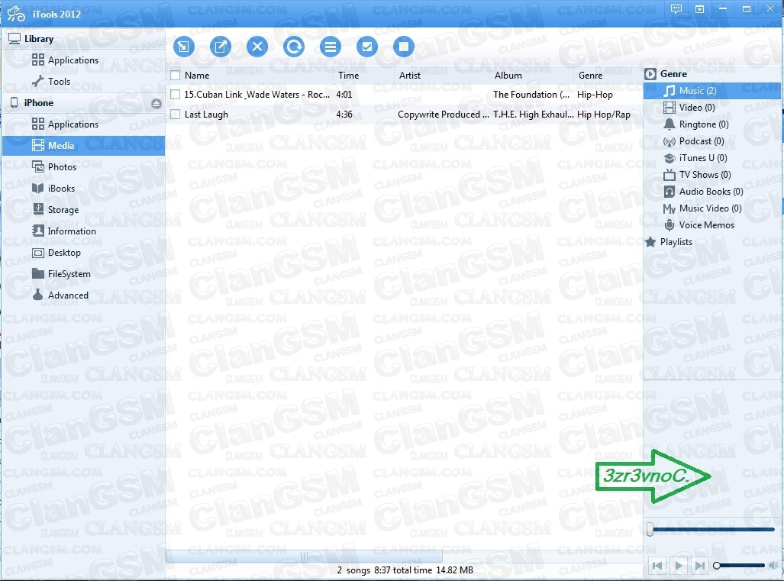The image size is (784, 581).
Task: Select the song name '15.Cuban Link _Wade Waters'
Action: [256, 95]
